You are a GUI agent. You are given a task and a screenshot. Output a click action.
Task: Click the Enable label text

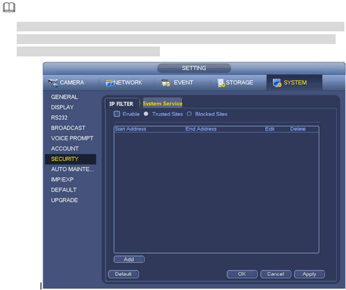(x=131, y=114)
